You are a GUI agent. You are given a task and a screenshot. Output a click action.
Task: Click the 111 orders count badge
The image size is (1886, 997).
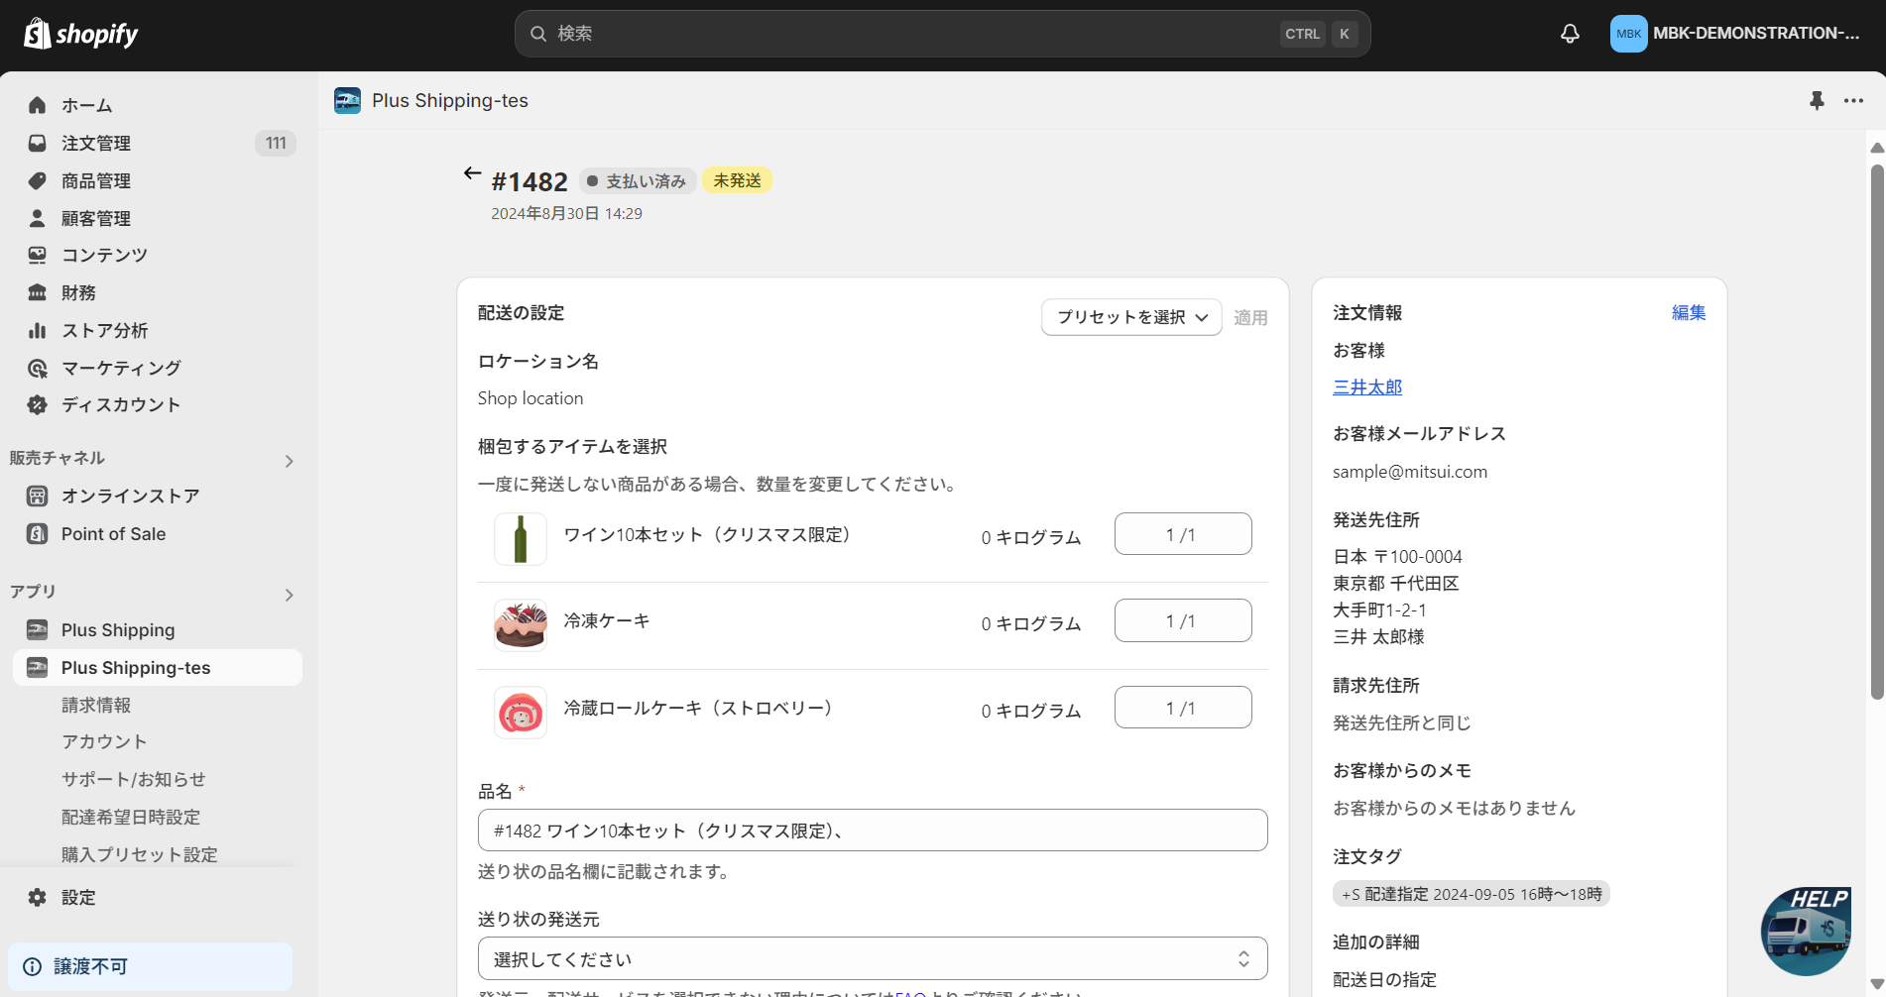pos(276,143)
